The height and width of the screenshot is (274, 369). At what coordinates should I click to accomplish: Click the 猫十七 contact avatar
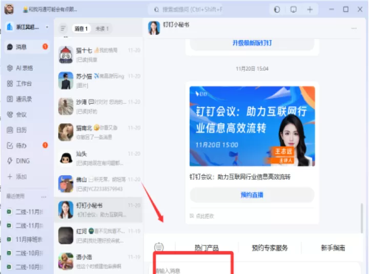(x=66, y=55)
